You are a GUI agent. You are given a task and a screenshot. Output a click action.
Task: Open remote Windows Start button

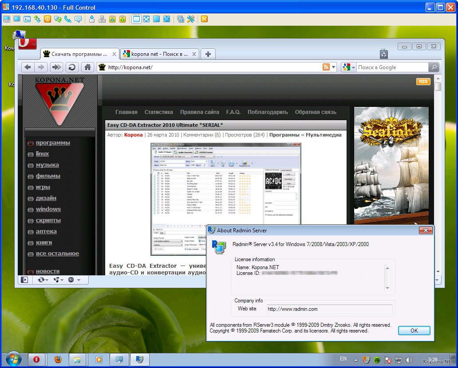point(13,359)
